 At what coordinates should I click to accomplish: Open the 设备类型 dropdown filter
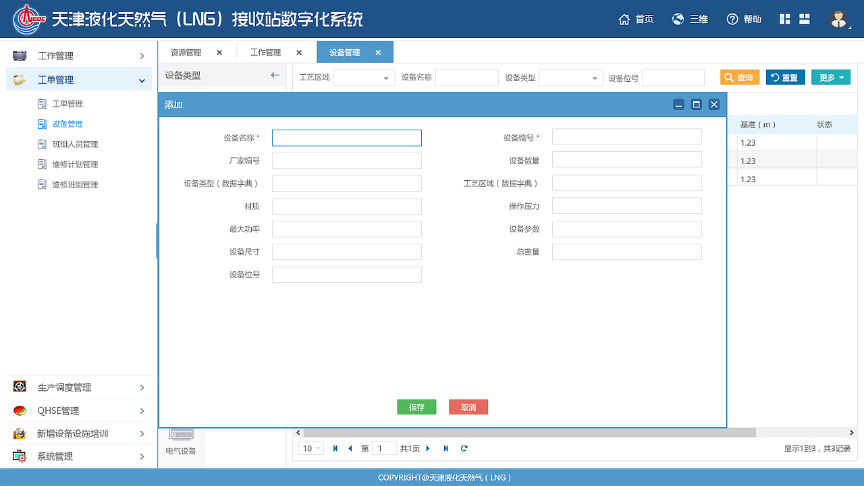coord(597,77)
